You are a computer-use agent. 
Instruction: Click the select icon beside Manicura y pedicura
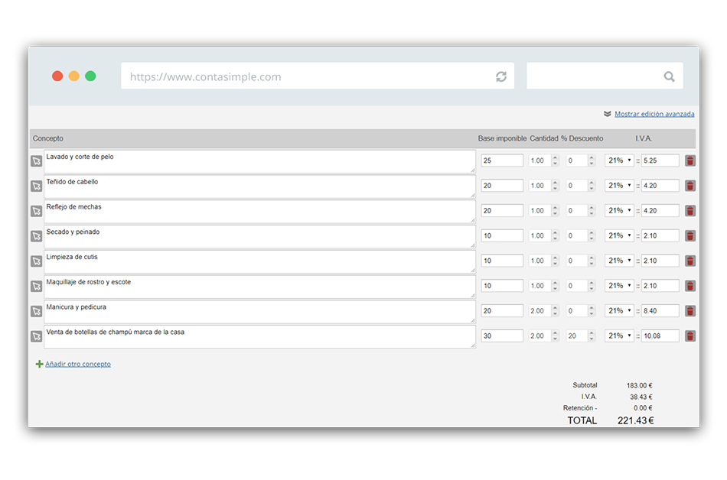tap(36, 311)
